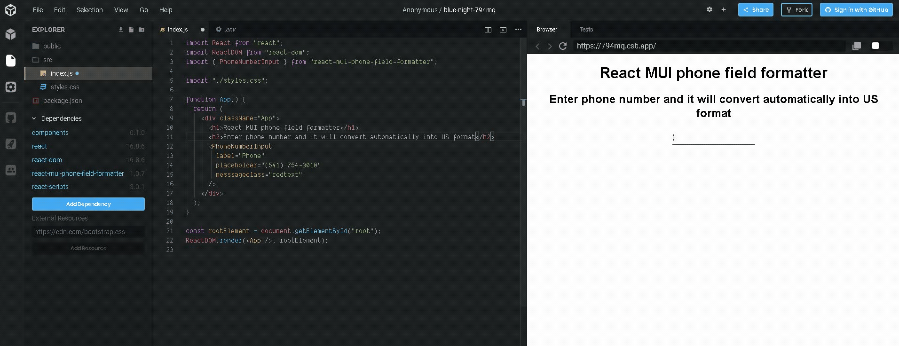This screenshot has width=899, height=346.
Task: Open preferences gear in top bar
Action: (710, 9)
